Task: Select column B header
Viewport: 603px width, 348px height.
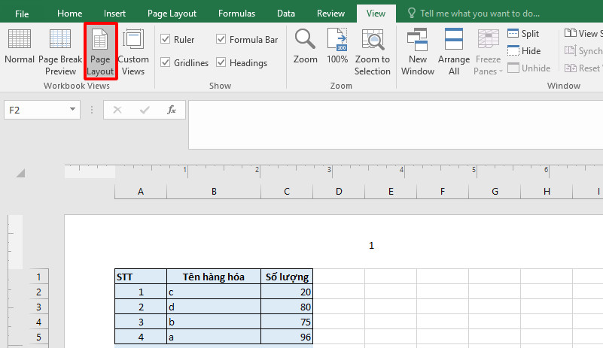Action: [x=214, y=191]
